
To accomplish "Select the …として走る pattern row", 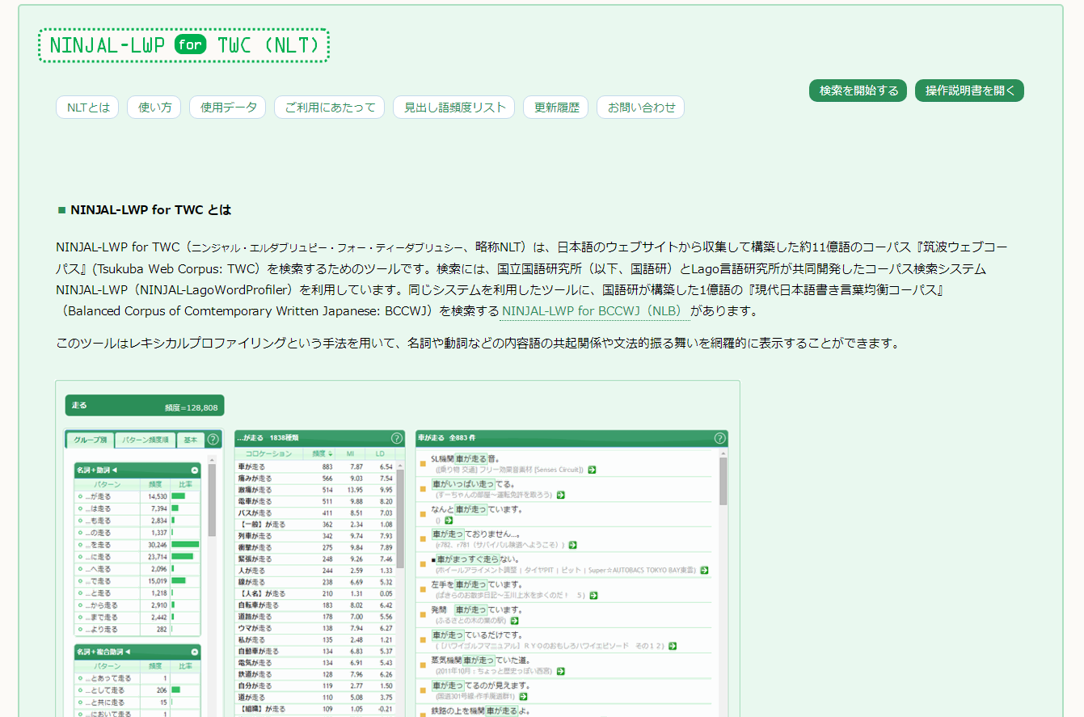I will [137, 690].
